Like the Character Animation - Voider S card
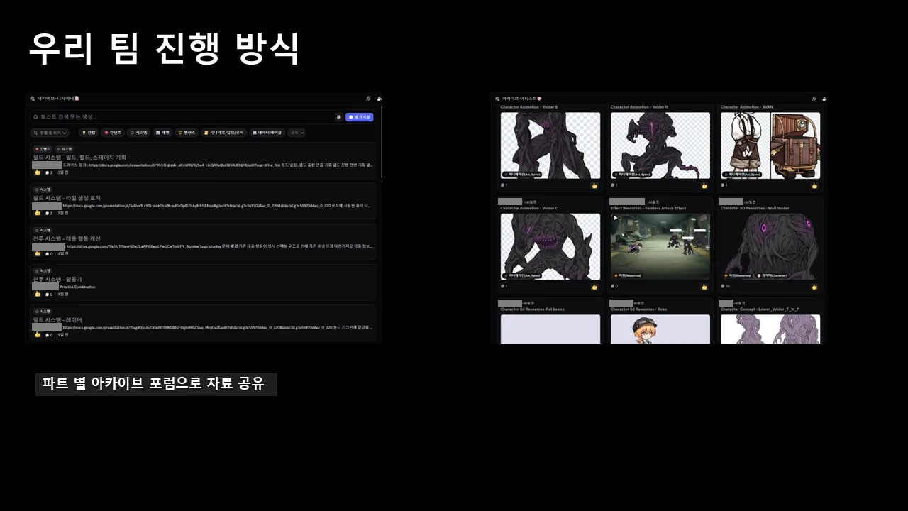 594,185
